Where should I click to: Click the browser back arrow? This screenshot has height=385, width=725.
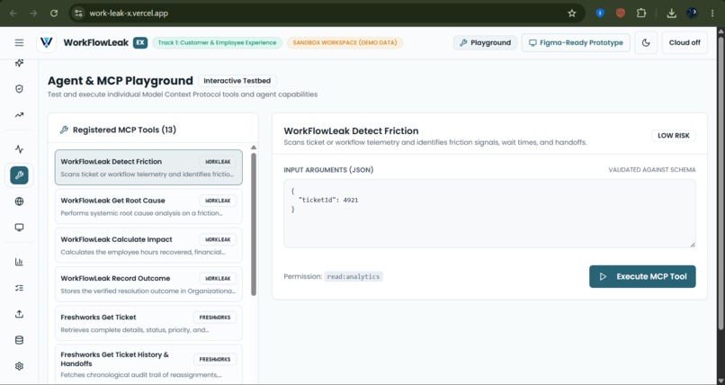(x=13, y=13)
